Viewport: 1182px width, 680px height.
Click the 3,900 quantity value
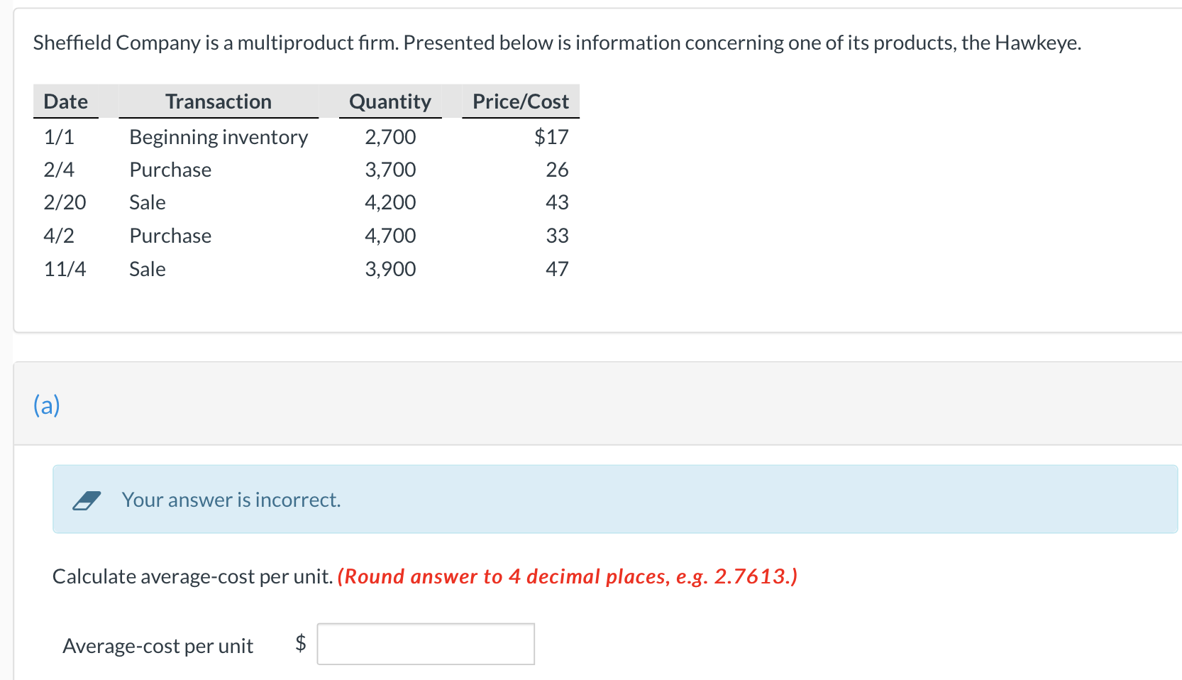pos(390,269)
